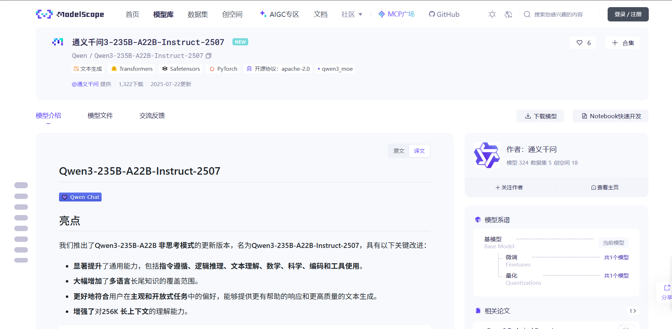Like the model with the heart icon
The image size is (672, 329).
[x=579, y=43]
